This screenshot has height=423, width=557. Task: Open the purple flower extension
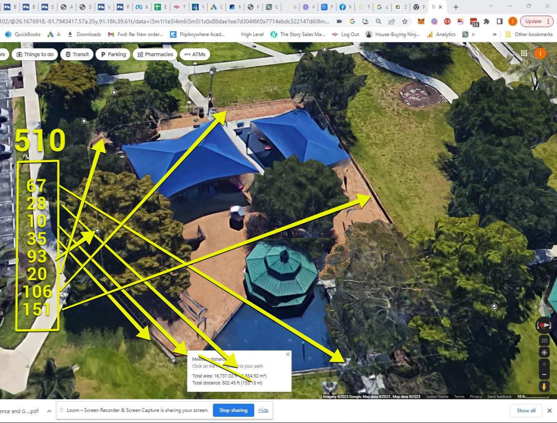(x=434, y=21)
